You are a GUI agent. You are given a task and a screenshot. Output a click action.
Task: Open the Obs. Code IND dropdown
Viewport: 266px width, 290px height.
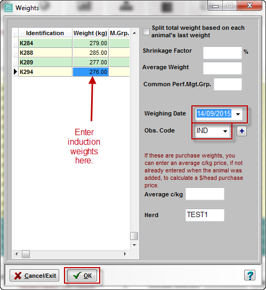(225, 131)
